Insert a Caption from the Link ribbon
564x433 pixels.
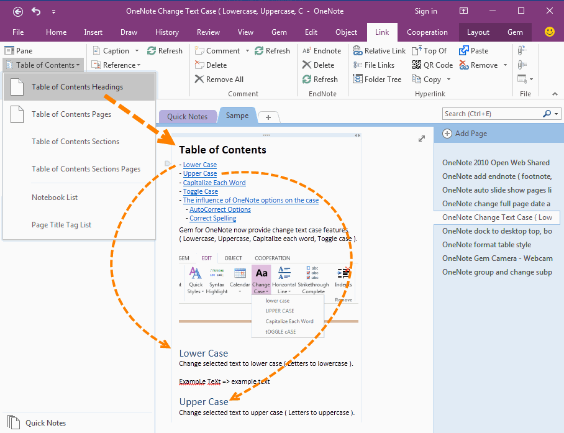coord(111,51)
